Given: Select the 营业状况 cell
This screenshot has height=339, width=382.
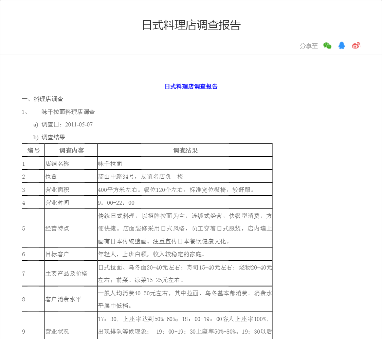Looking at the screenshot, I should 71,326.
